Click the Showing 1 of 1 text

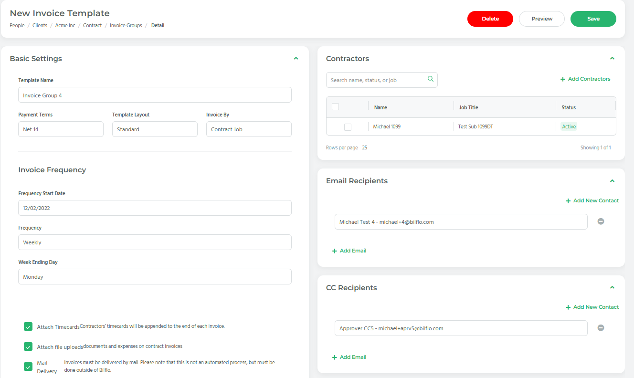596,148
